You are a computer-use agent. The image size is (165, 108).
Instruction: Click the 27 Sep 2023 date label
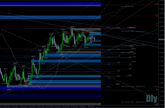[7, 106]
